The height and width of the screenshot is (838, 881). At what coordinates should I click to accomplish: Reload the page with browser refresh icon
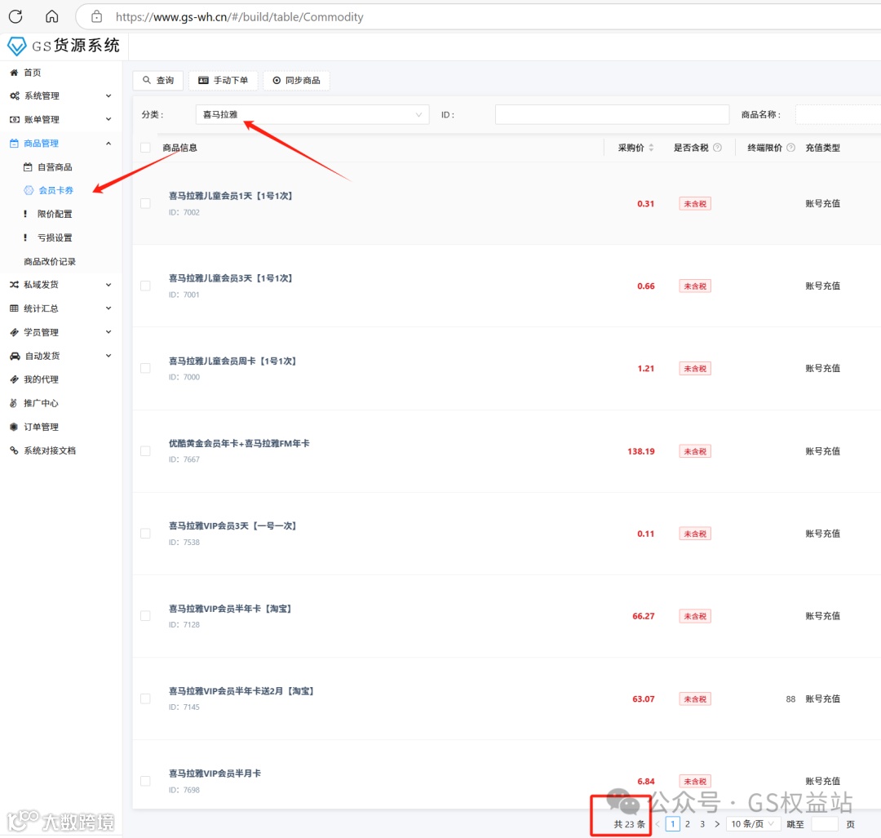pyautogui.click(x=15, y=16)
